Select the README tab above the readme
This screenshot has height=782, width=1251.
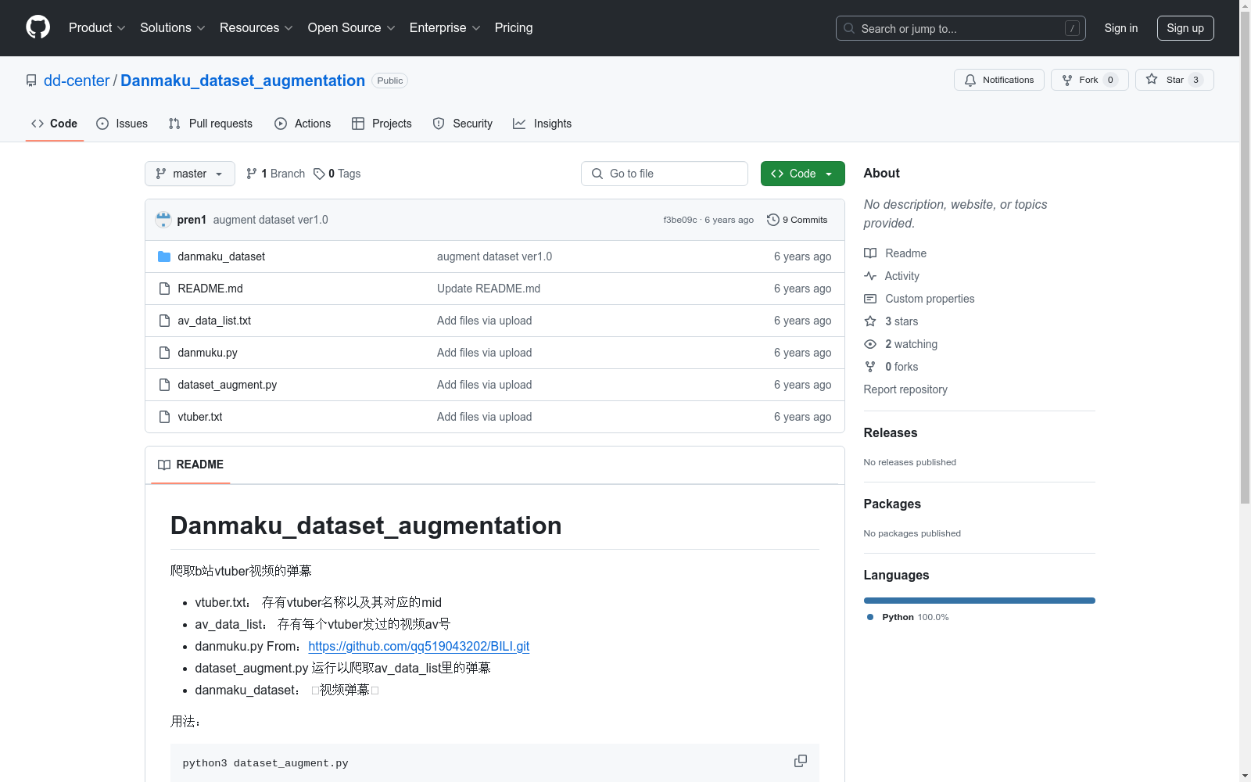(191, 465)
